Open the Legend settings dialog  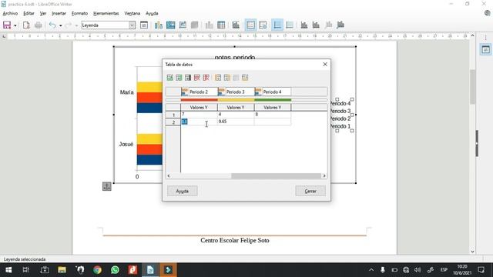tap(263, 25)
